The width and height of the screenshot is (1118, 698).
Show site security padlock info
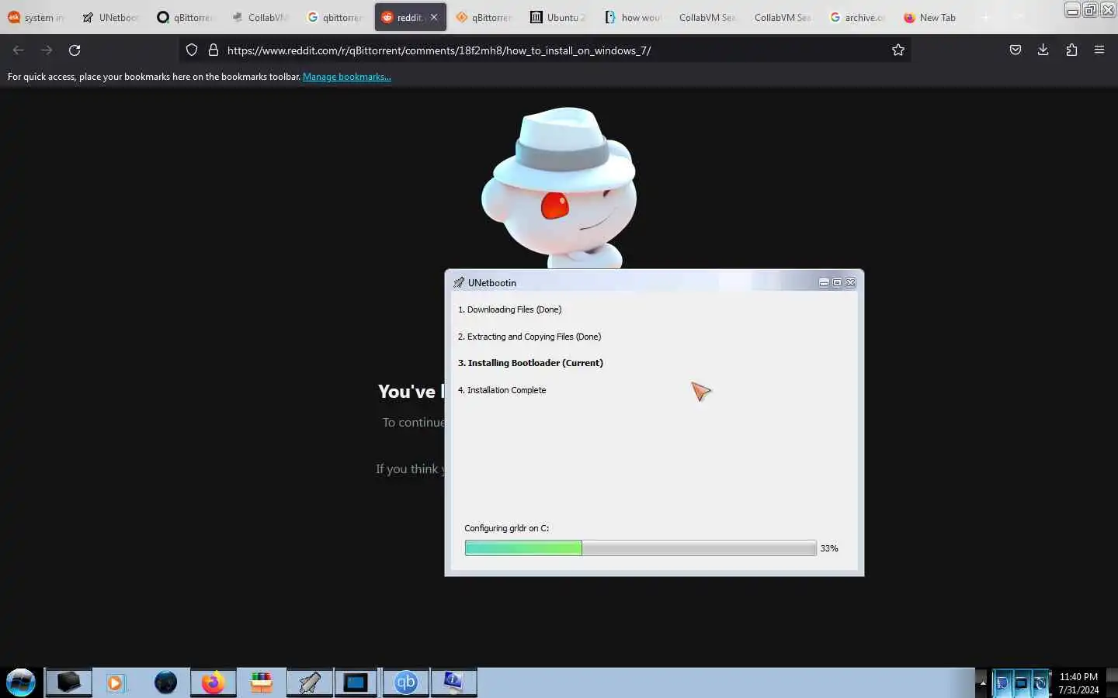214,50
